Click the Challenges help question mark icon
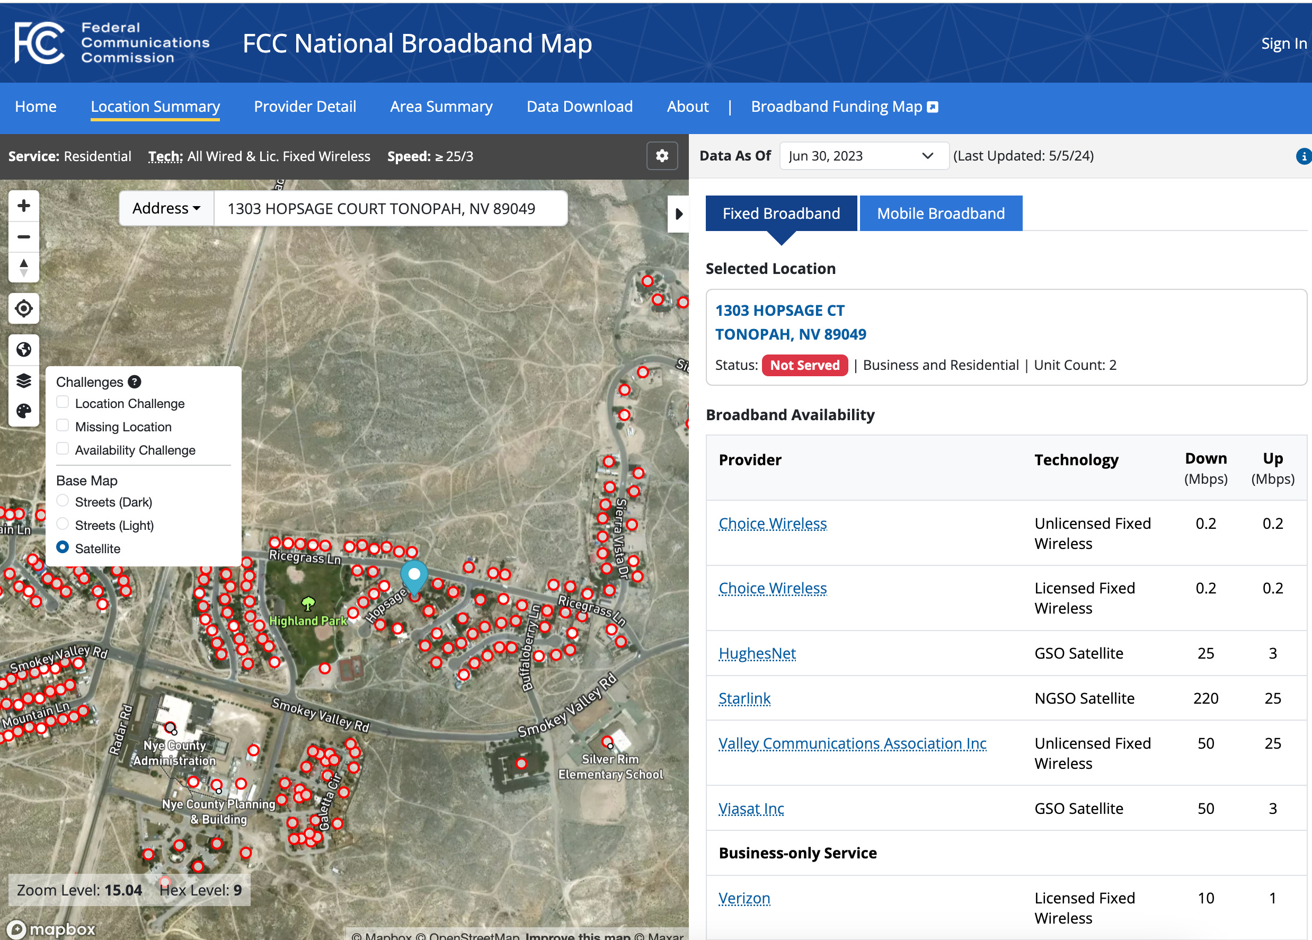Image resolution: width=1312 pixels, height=940 pixels. coord(134,382)
